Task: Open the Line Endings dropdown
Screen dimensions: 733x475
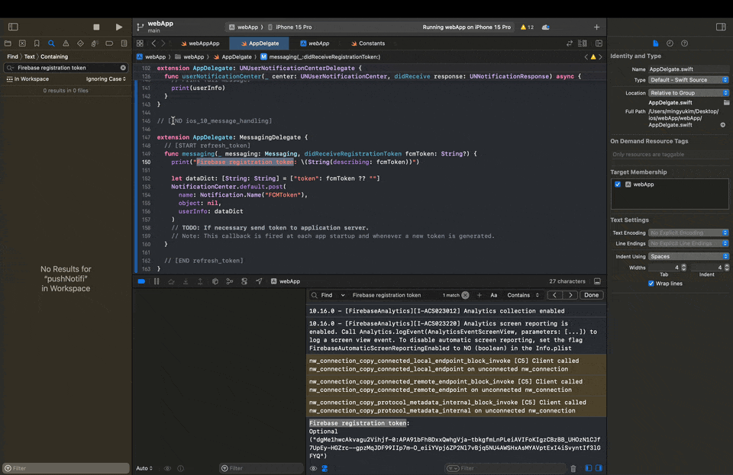Action: (x=688, y=243)
